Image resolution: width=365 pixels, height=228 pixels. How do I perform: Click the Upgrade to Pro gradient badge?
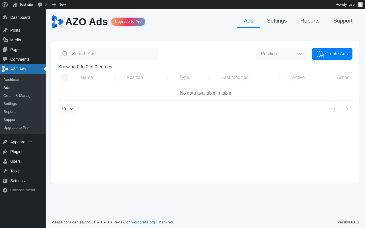pyautogui.click(x=128, y=22)
